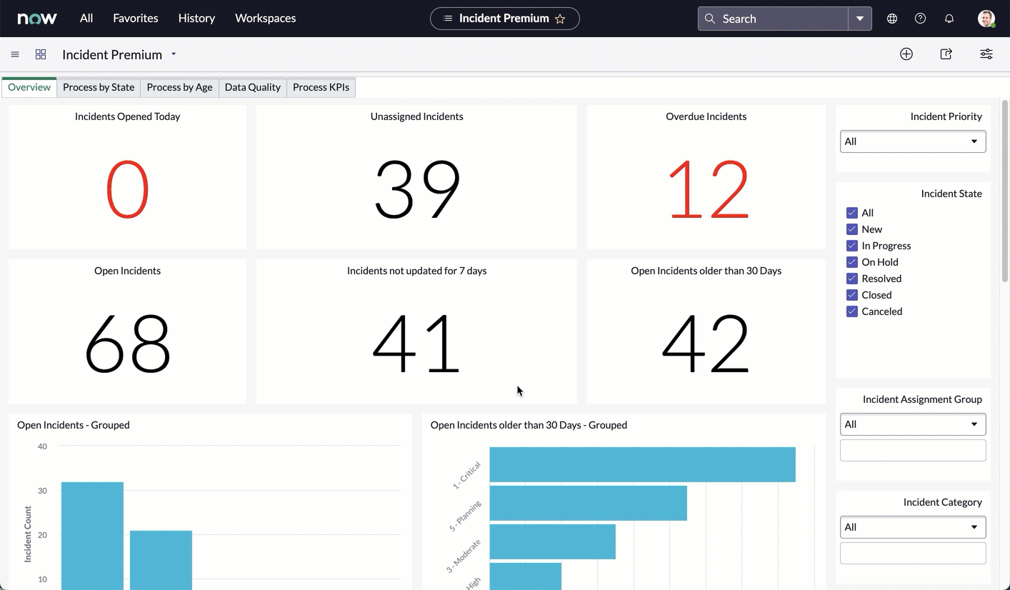The height and width of the screenshot is (590, 1010).
Task: Click the Open Incidents count 68
Action: tap(127, 344)
